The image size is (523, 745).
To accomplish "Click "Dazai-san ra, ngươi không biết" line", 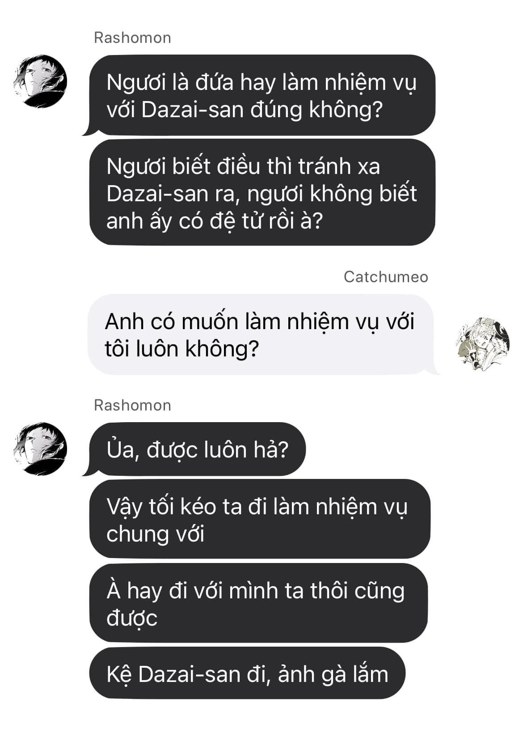I will tap(261, 194).
